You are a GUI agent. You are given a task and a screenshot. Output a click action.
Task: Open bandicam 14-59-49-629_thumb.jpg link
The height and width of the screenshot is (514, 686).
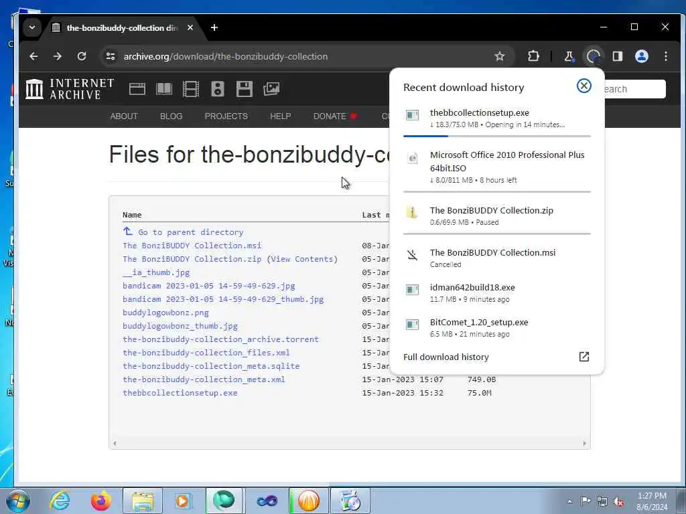223,299
